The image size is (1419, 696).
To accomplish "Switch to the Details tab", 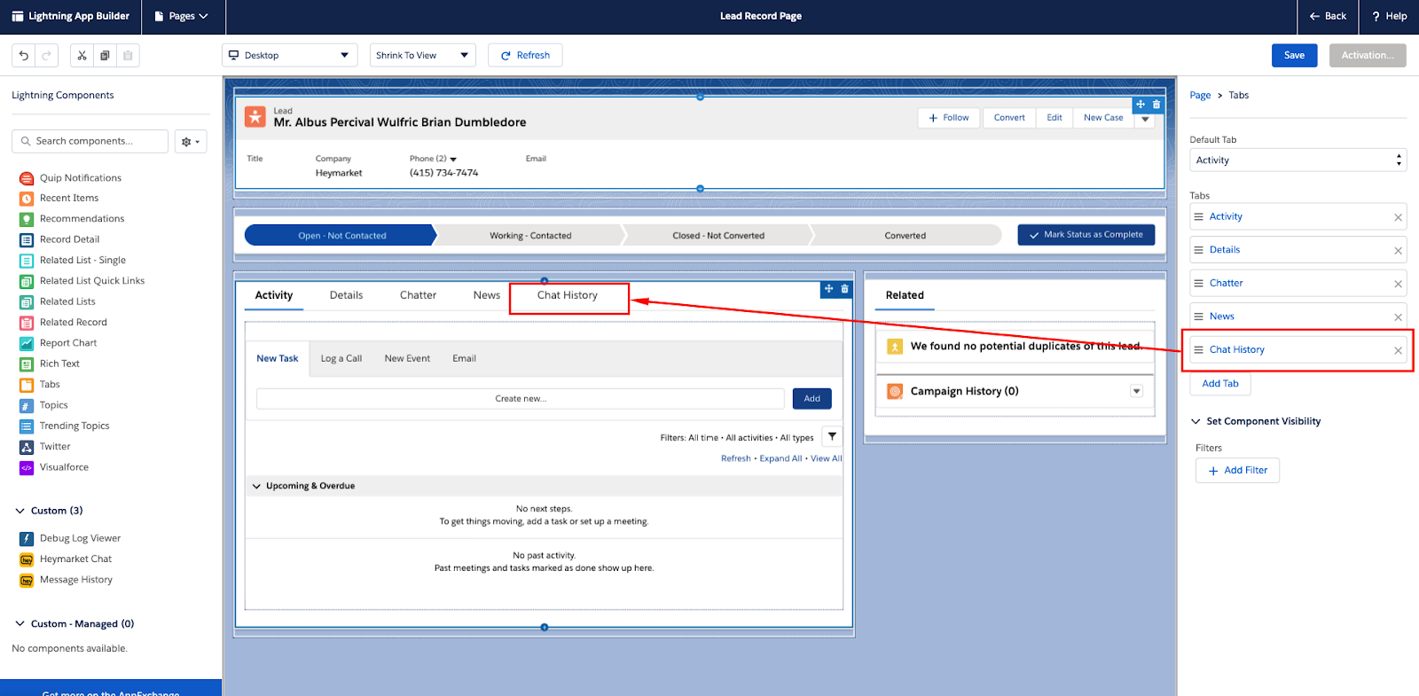I will coord(346,295).
